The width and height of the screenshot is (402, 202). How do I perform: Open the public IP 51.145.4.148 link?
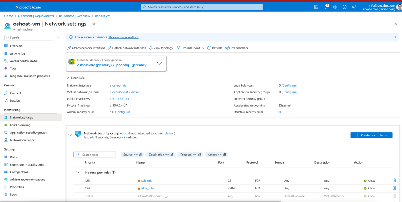click(121, 99)
